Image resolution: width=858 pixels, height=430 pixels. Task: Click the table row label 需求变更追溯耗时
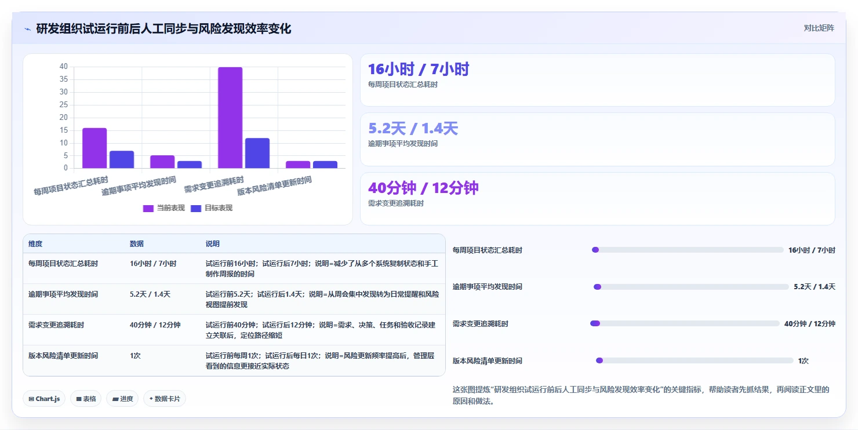click(56, 325)
